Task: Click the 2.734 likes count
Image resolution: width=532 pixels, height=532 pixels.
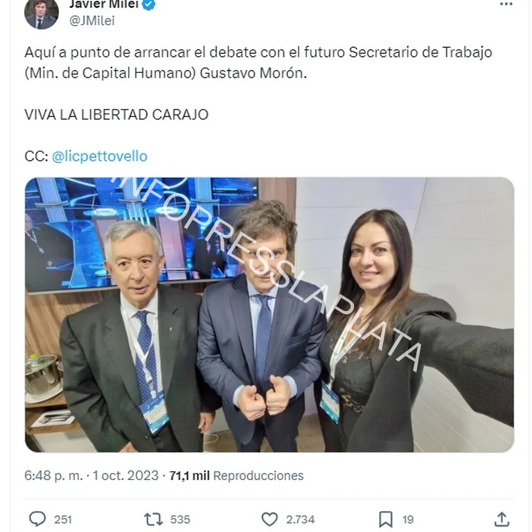Action: [300, 520]
